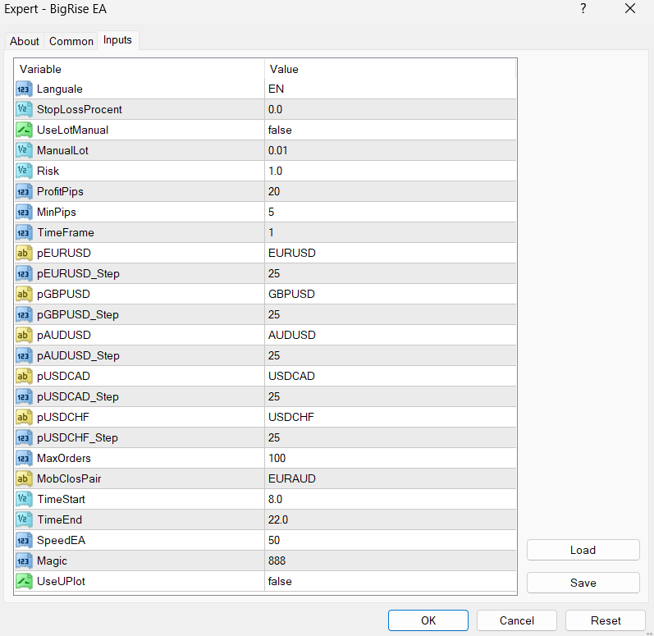Click the string icon next to MobClosPair

coord(24,478)
